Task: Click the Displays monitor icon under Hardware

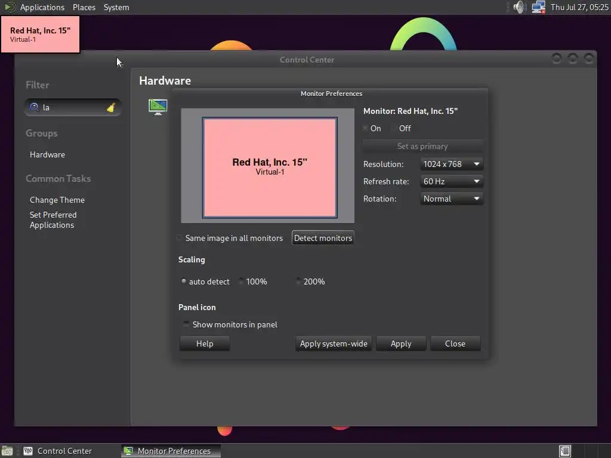Action: tap(158, 107)
